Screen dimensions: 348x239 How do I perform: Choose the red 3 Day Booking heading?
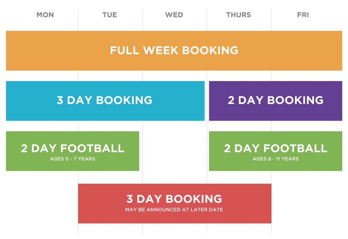coord(174,199)
